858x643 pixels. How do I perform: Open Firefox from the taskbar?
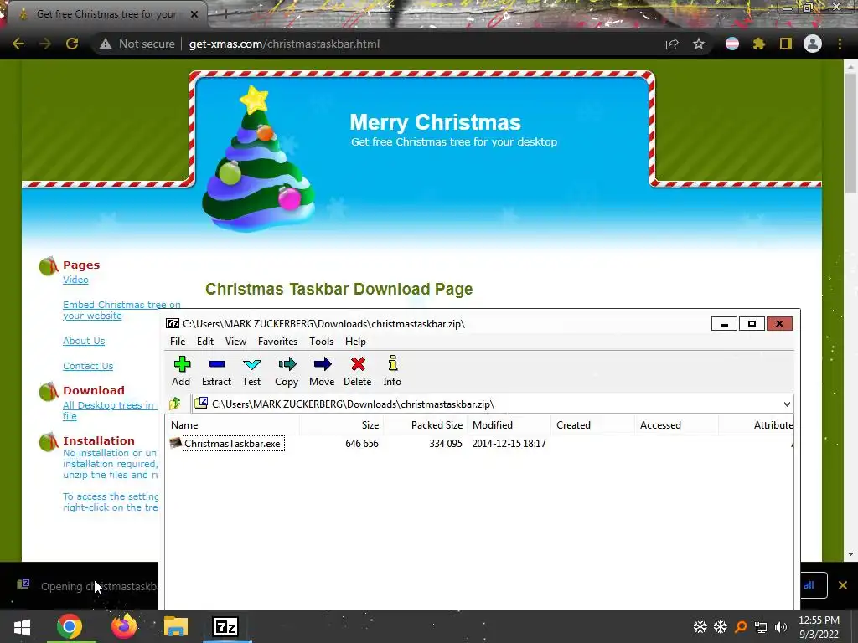[124, 626]
